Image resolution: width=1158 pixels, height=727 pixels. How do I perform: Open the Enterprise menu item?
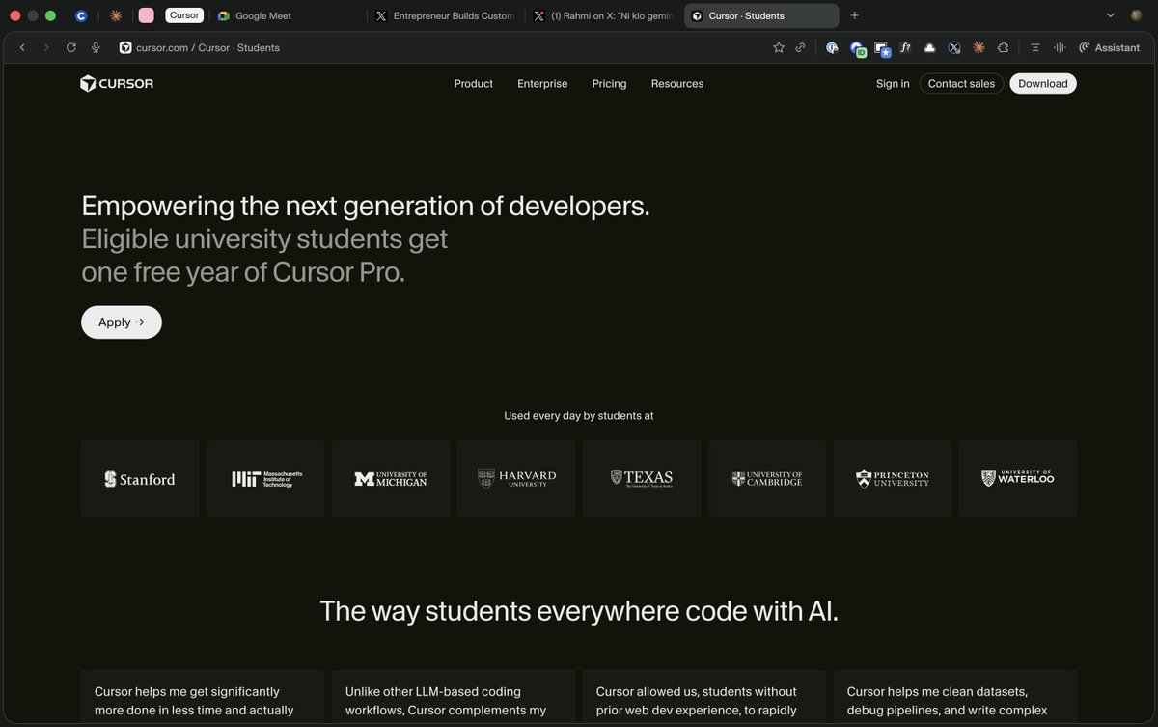[x=542, y=84]
